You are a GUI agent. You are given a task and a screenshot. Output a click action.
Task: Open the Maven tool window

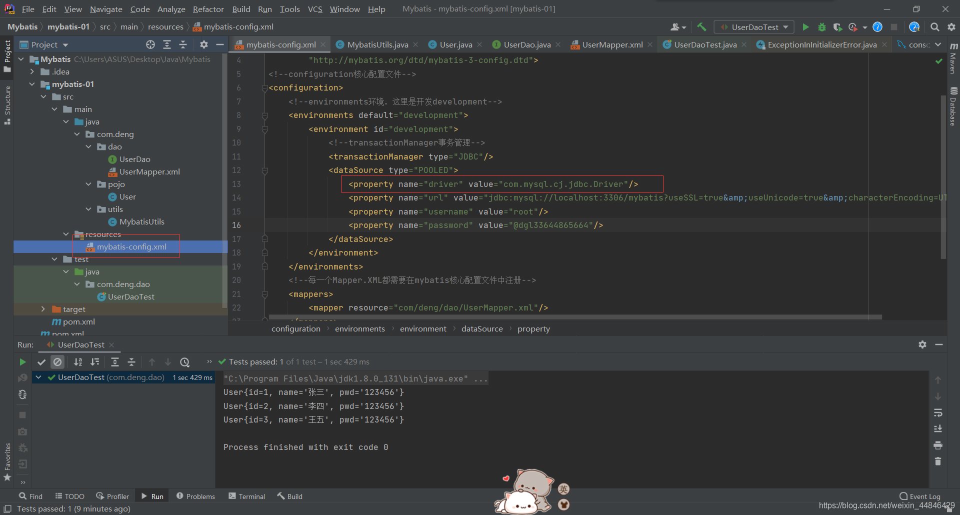[953, 59]
